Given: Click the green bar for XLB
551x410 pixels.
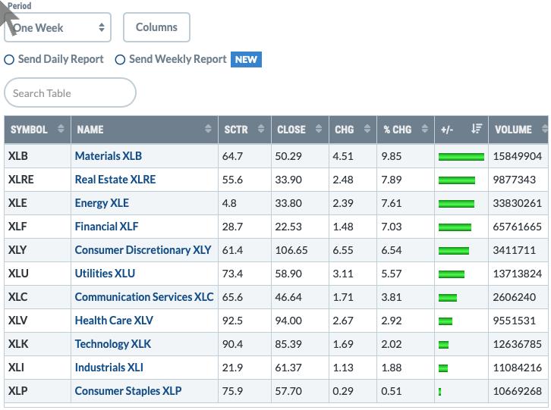Looking at the screenshot, I should pos(461,157).
